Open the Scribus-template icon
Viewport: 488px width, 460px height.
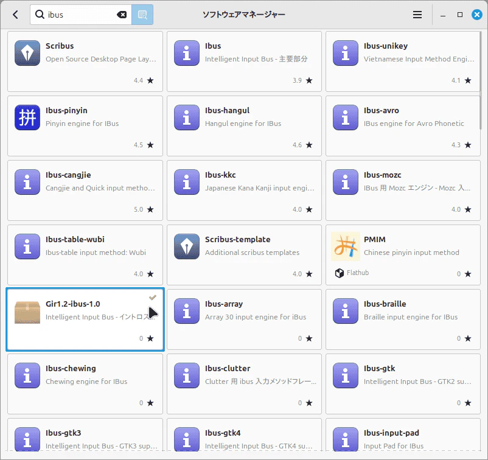tap(187, 246)
